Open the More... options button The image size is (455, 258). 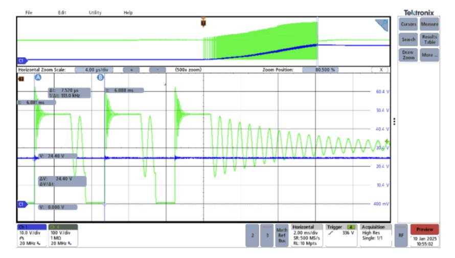[x=429, y=55]
